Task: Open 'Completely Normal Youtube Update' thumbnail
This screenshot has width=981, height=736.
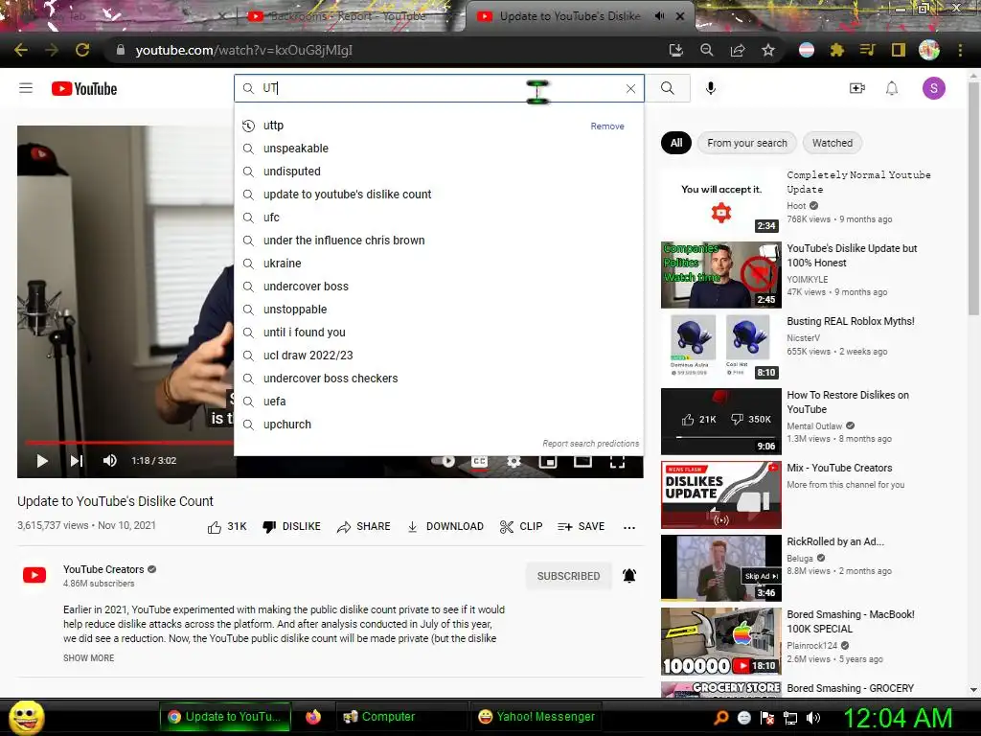Action: (x=720, y=201)
